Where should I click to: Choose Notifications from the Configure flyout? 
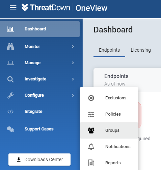tap(109, 147)
